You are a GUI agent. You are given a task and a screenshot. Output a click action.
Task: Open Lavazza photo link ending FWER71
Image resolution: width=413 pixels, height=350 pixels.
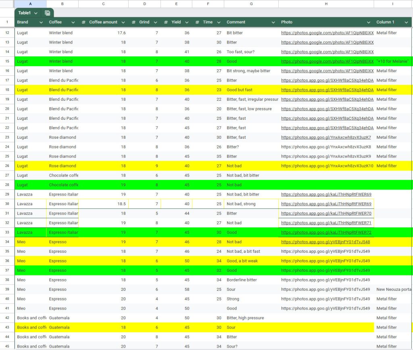(x=326, y=223)
